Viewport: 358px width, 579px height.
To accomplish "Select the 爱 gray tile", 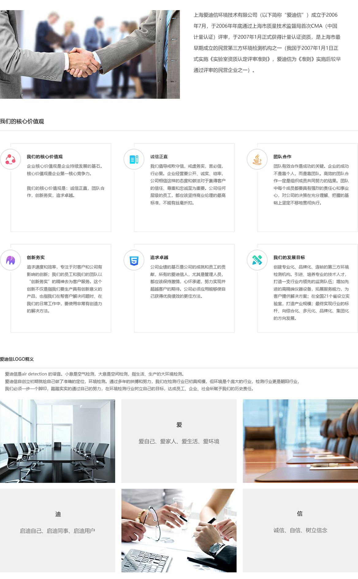I will point(179,441).
